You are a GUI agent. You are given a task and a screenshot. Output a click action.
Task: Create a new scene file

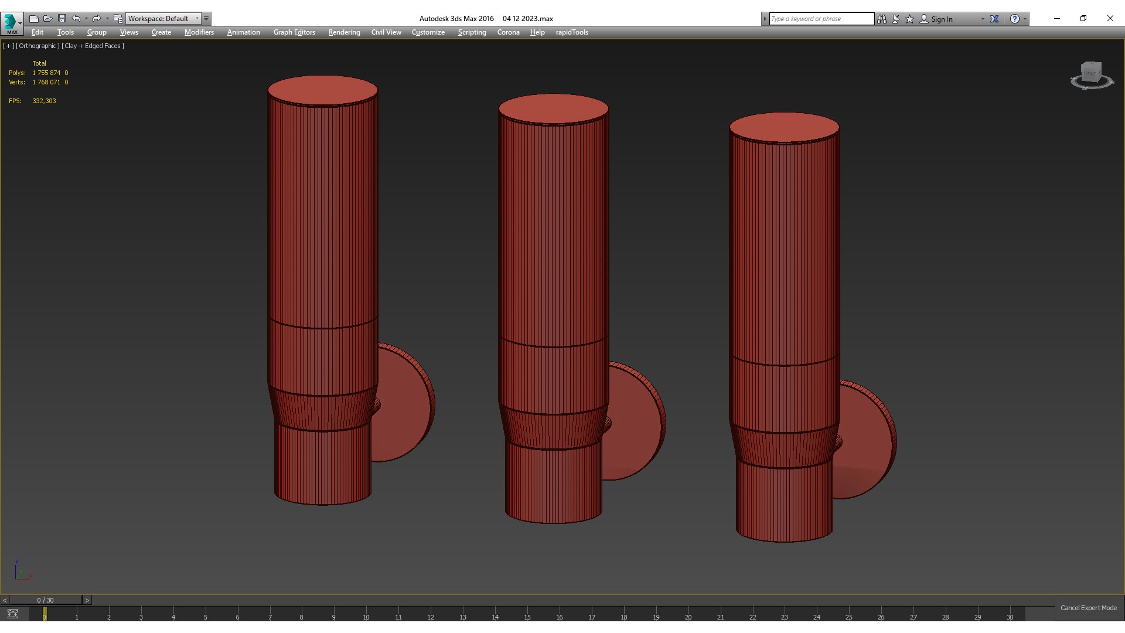pyautogui.click(x=34, y=19)
